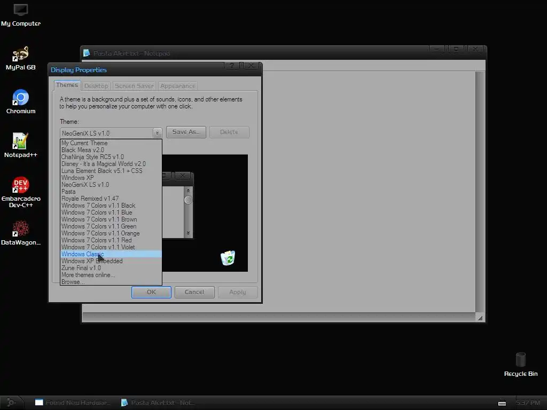Select the highlighted Windows Classic theme

(x=111, y=254)
